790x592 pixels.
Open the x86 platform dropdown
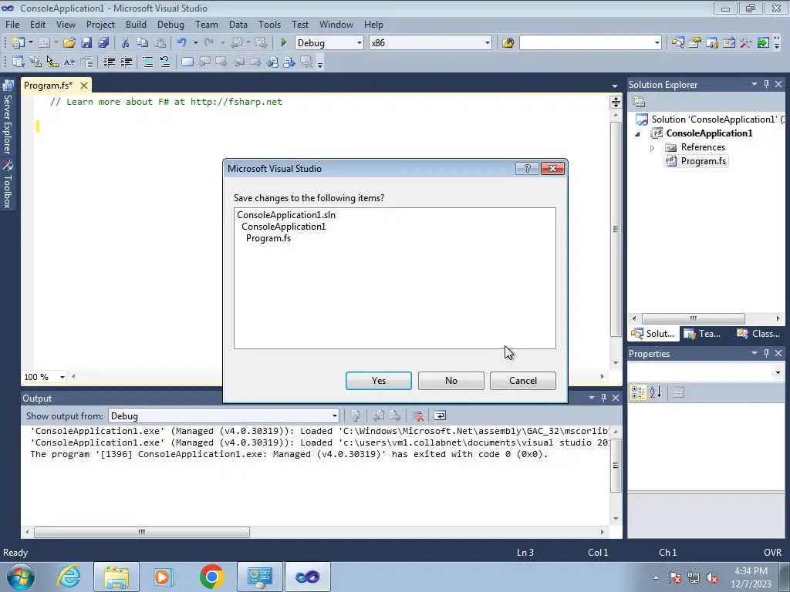pos(488,43)
